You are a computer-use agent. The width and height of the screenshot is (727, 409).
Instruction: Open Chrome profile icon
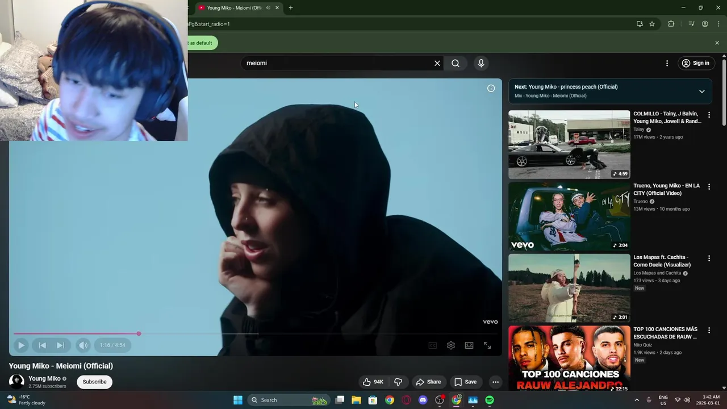pos(705,24)
